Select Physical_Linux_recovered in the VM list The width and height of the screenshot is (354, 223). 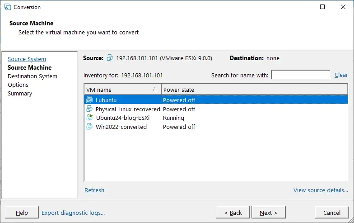(x=128, y=109)
